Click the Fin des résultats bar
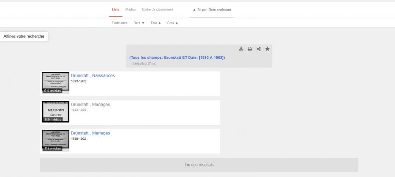 coord(199,165)
